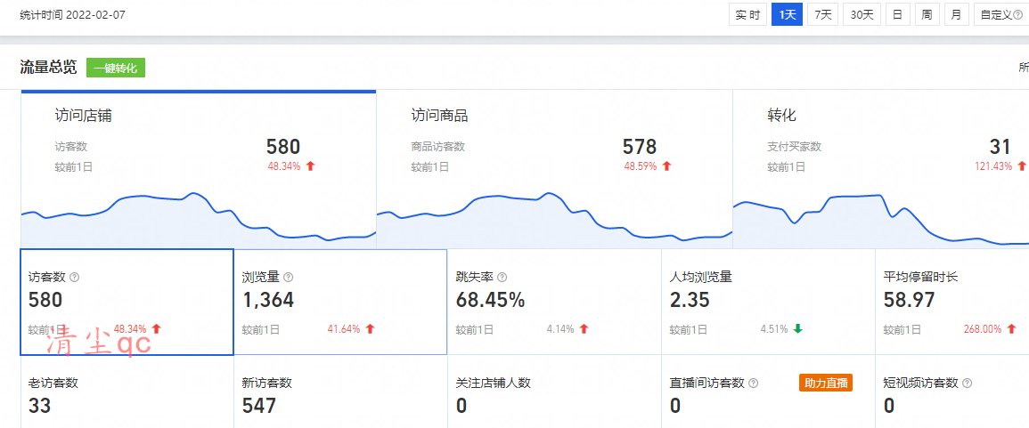1029x428 pixels.
Task: Select the 跳失率 68.45% metric tile
Action: pyautogui.click(x=554, y=303)
